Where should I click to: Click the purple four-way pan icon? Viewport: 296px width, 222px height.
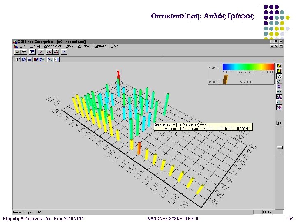pos(279,86)
